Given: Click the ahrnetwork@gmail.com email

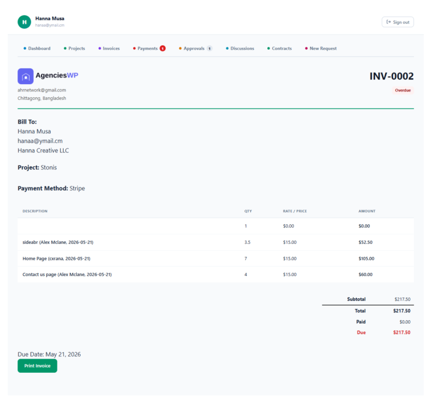Looking at the screenshot, I should (42, 90).
